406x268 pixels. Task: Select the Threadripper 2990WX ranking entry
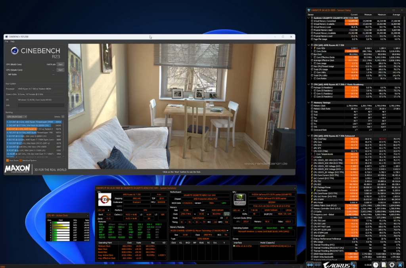pos(34,122)
